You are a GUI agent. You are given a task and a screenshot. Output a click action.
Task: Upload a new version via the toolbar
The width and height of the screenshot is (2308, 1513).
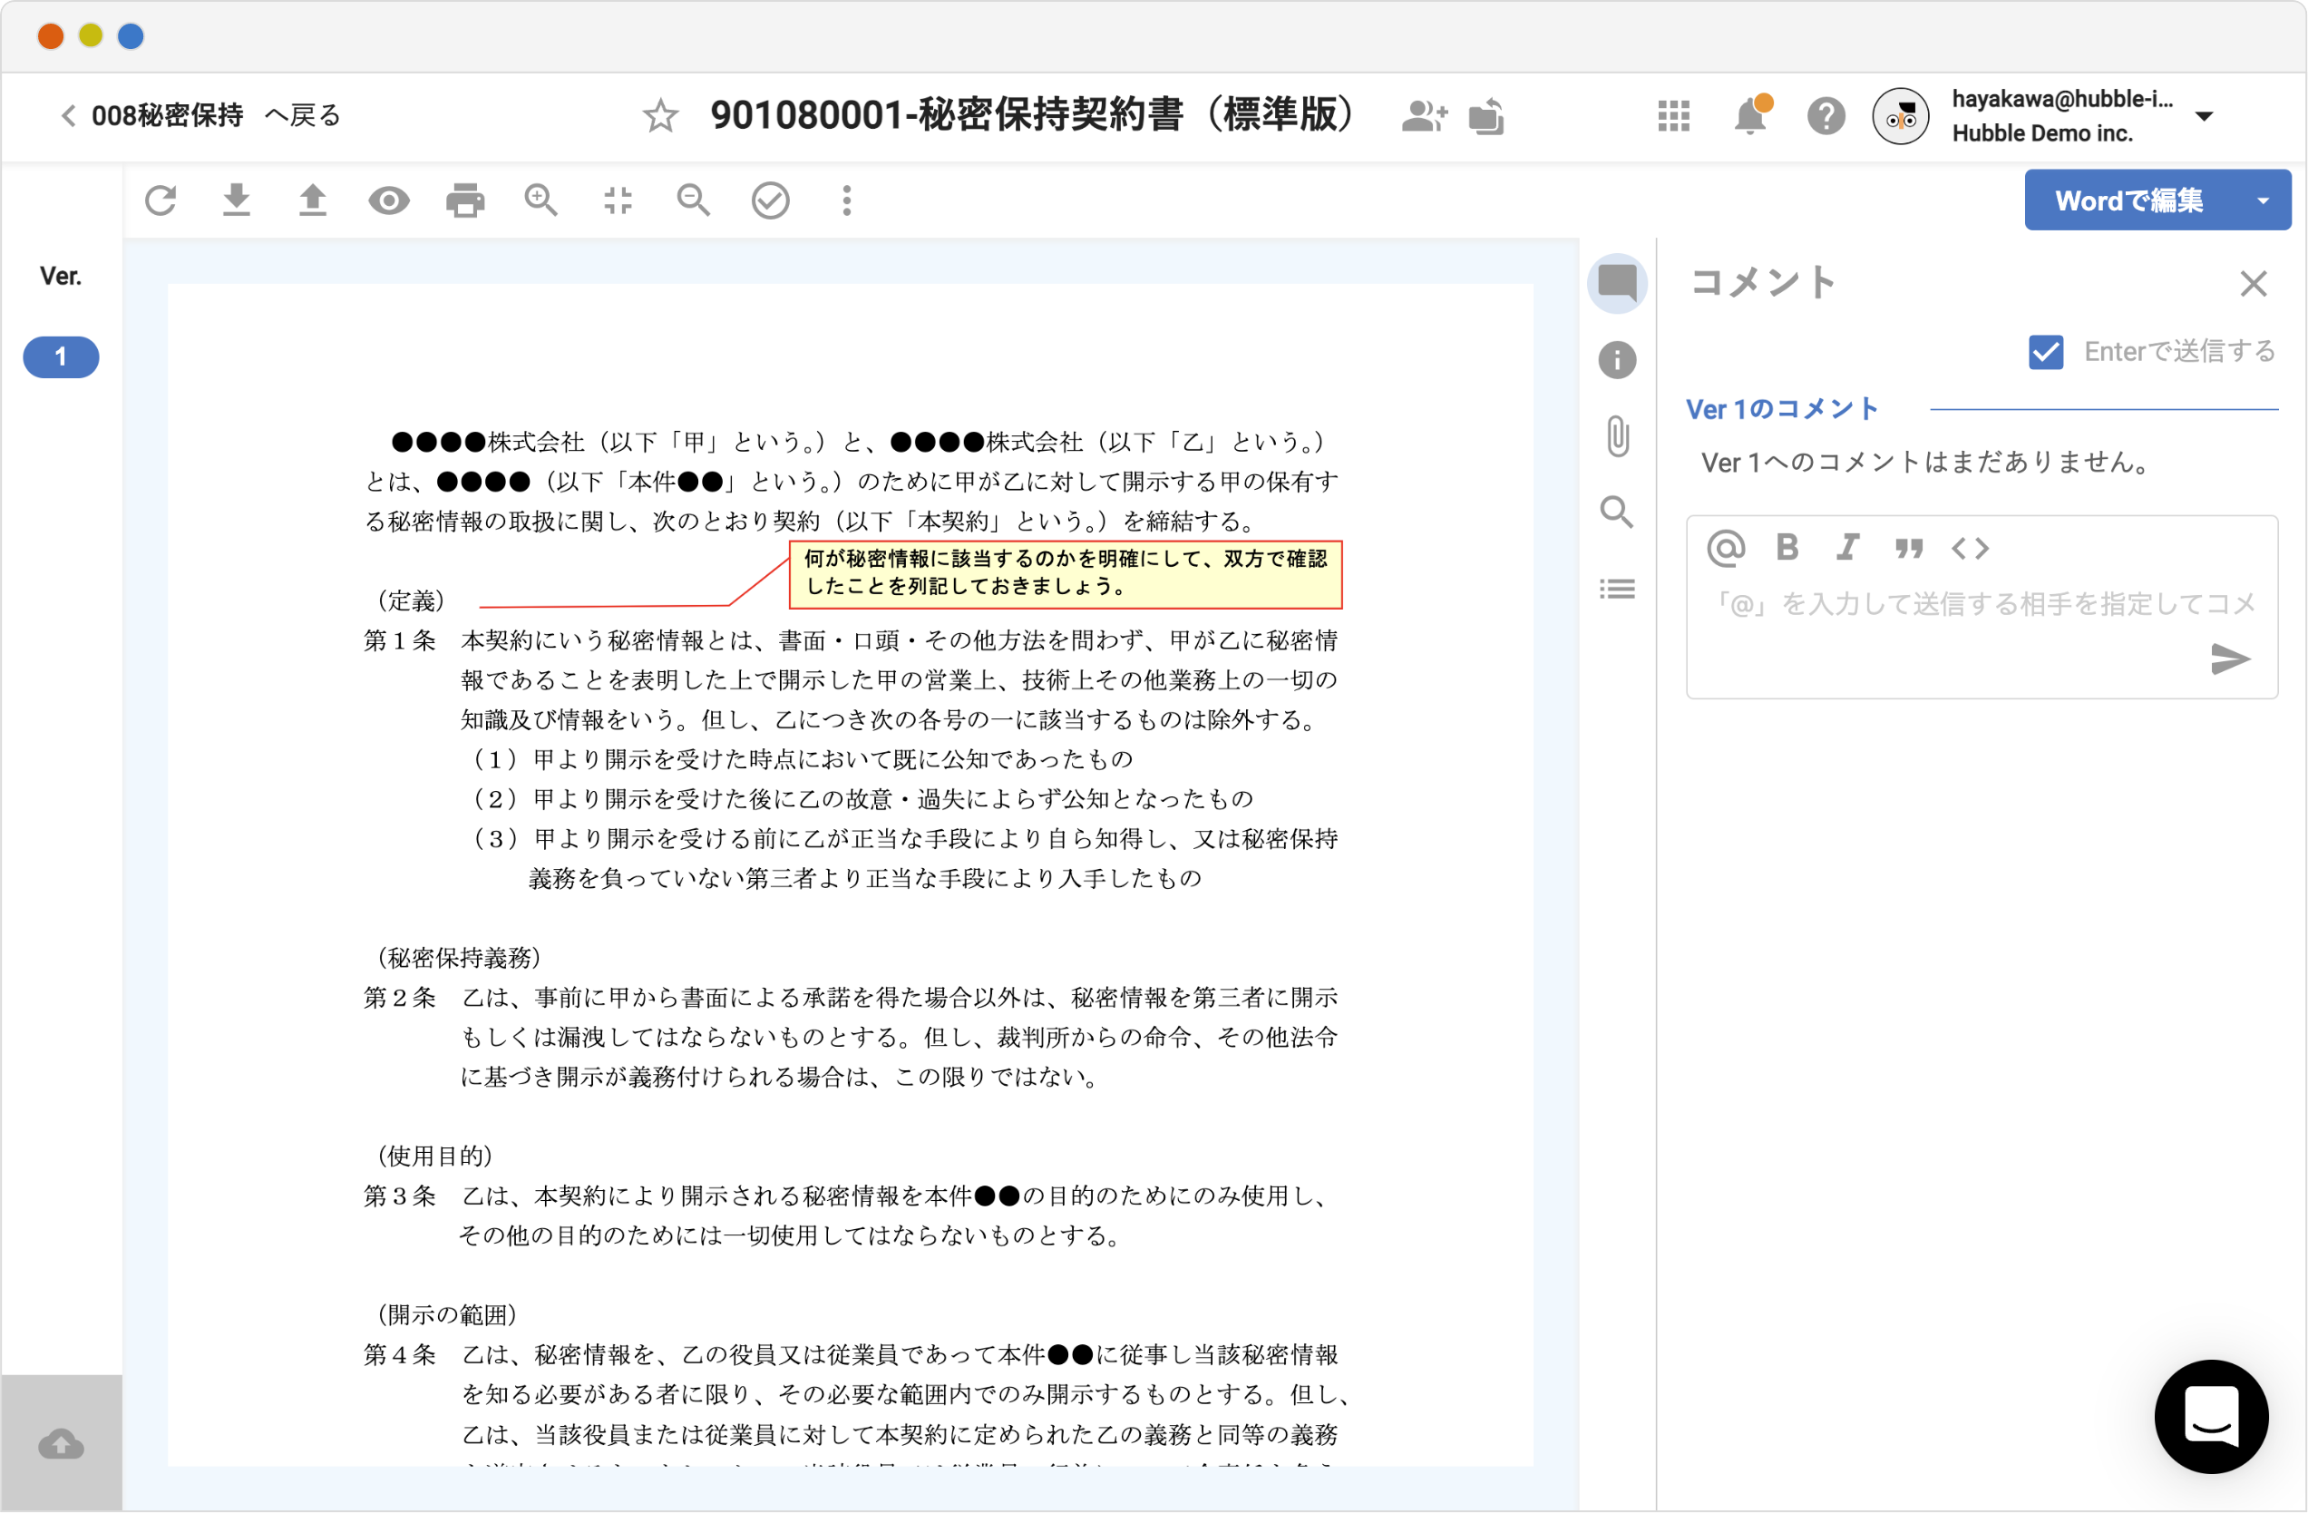312,200
